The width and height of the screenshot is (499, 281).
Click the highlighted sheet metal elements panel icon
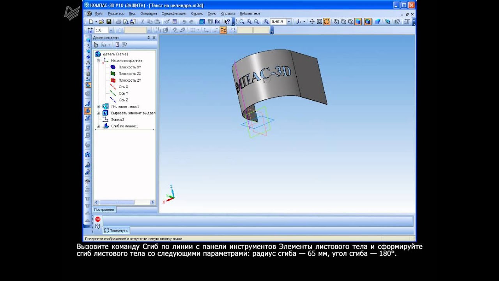88,85
